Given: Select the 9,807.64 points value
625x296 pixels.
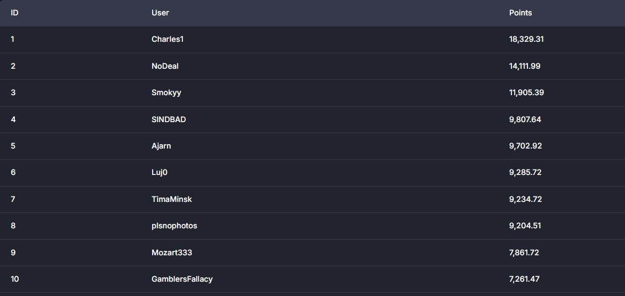Looking at the screenshot, I should [x=525, y=119].
